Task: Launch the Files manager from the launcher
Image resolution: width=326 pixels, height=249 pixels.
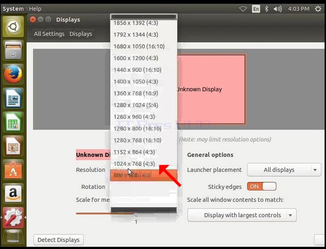Action: 13,50
